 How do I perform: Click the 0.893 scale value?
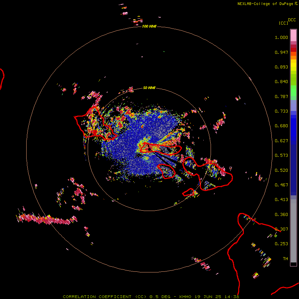click(x=281, y=67)
